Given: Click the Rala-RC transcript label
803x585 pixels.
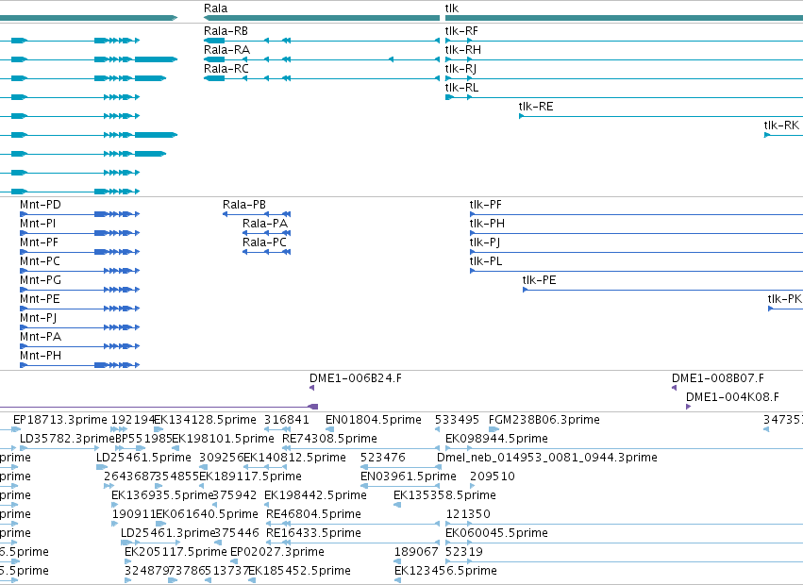Looking at the screenshot, I should [x=226, y=69].
